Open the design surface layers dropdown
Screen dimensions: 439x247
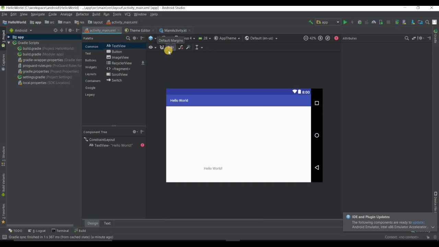(x=152, y=38)
